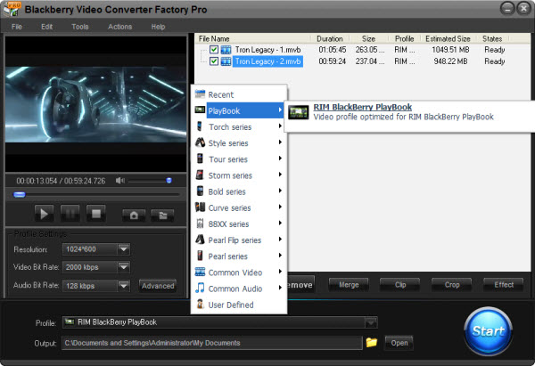The image size is (535, 366).
Task: Open the Resolution dropdown
Action: [123, 249]
